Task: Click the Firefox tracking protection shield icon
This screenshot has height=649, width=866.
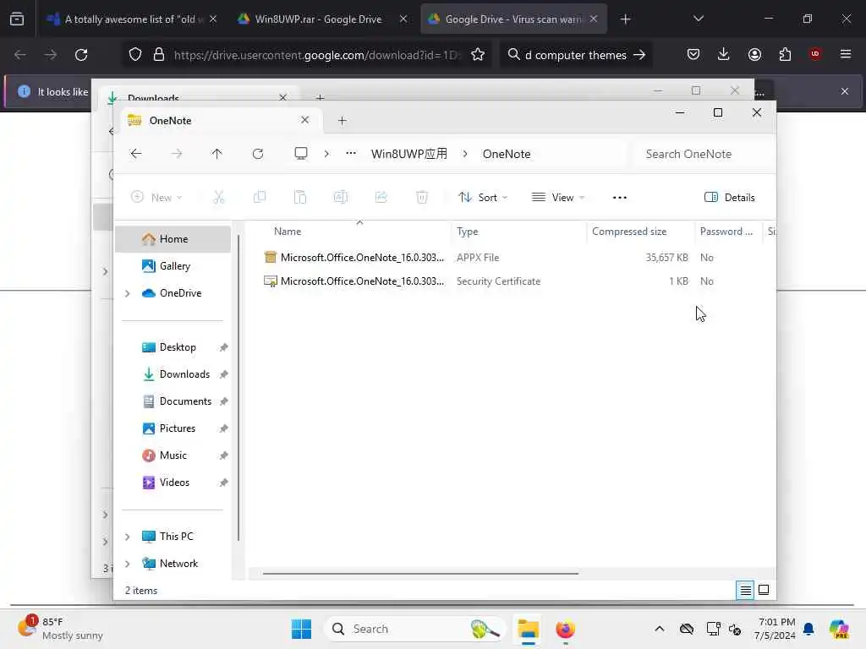Action: 135,55
